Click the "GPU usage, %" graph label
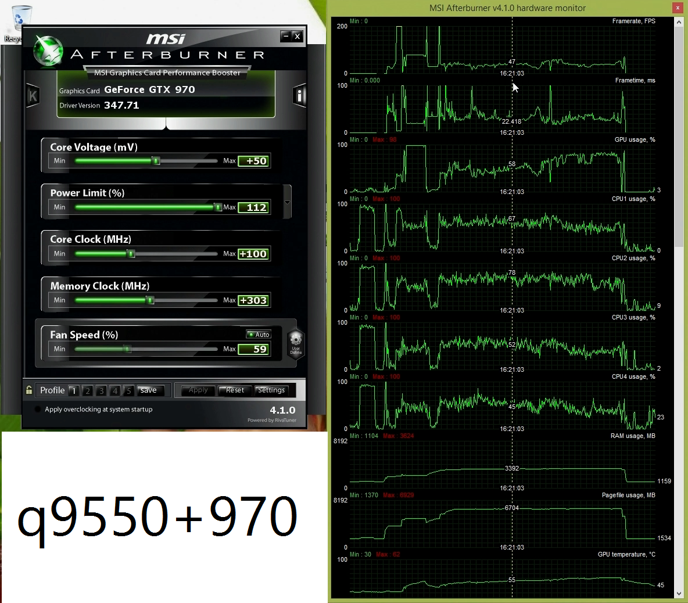688x603 pixels. [635, 139]
